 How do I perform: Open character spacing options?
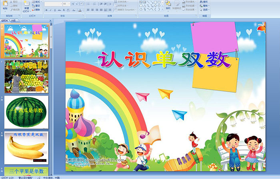[x=68, y=10]
